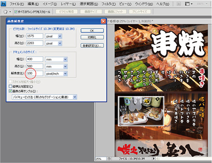The height and width of the screenshot is (163, 212).
Task: Click the Photoshop Ps logo icon
Action: click(x=3, y=4)
